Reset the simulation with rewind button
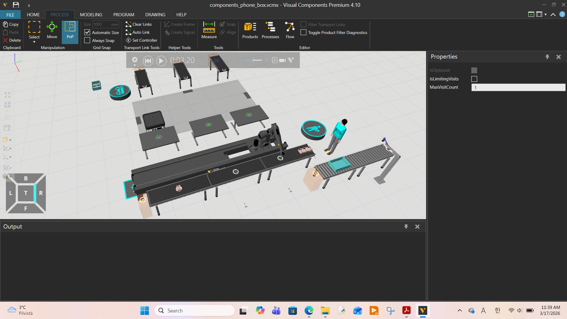Viewport: 567px width, 319px height. pyautogui.click(x=148, y=61)
